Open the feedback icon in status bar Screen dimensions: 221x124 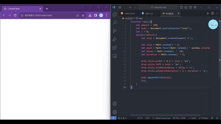click(x=212, y=118)
